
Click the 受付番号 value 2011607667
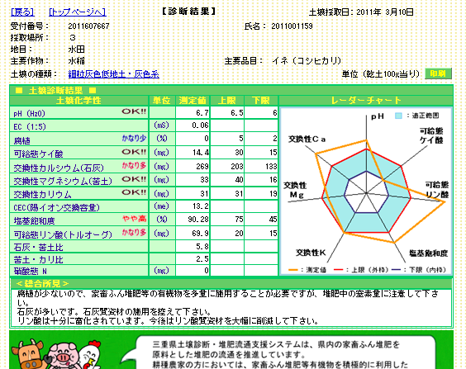click(88, 26)
